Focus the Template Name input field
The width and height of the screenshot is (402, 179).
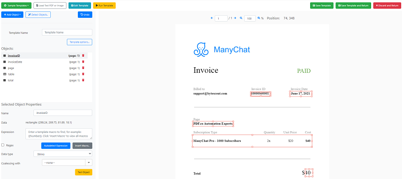67,32
